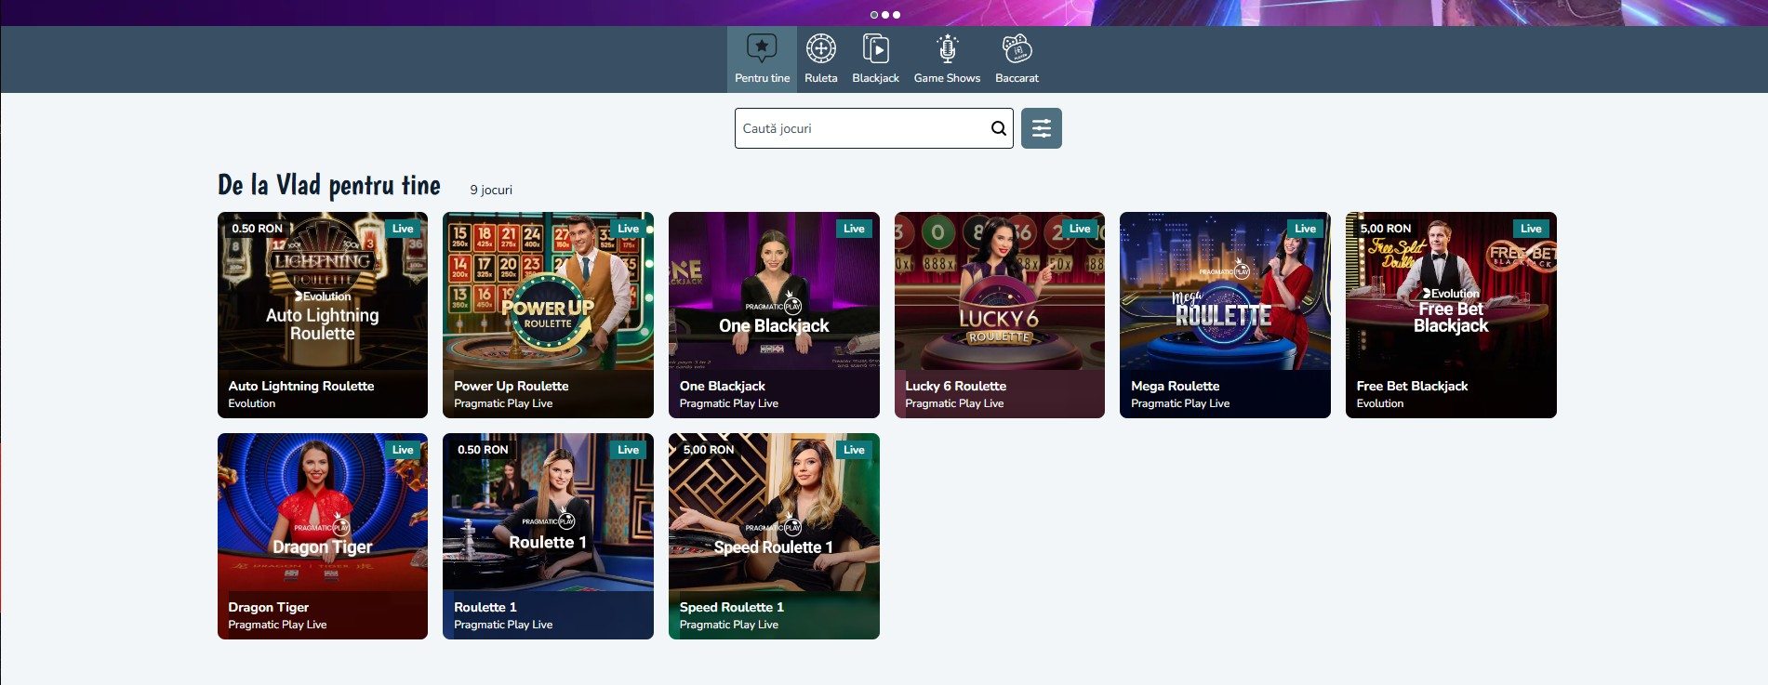Click the Live badge on Dragon Tiger

pos(403,450)
